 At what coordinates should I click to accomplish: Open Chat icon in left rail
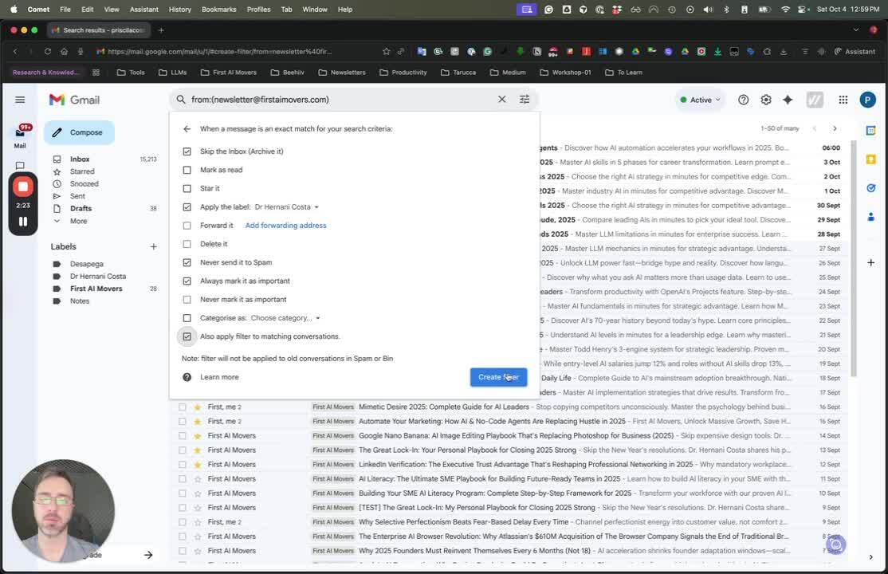click(x=20, y=166)
